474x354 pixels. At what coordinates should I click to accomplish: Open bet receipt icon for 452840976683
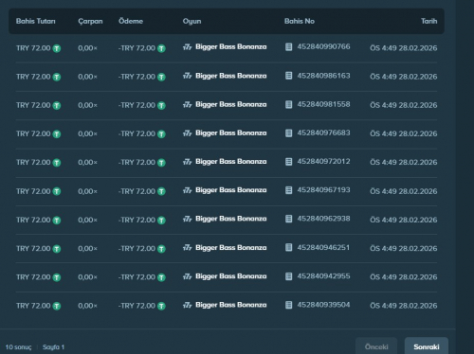[288, 133]
